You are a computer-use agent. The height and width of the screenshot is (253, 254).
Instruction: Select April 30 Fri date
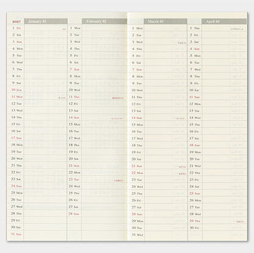pos(194,228)
